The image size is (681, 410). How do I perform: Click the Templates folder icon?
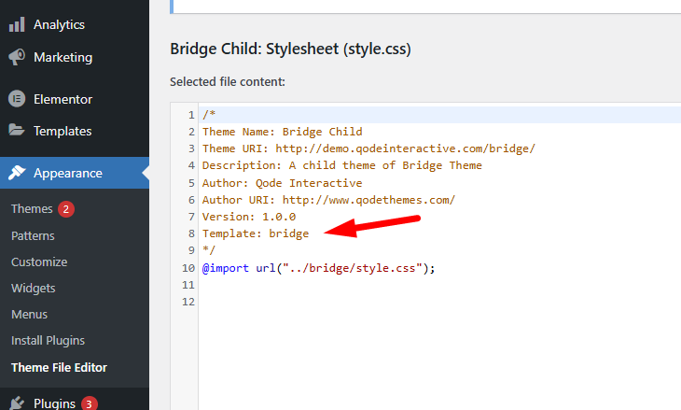17,130
